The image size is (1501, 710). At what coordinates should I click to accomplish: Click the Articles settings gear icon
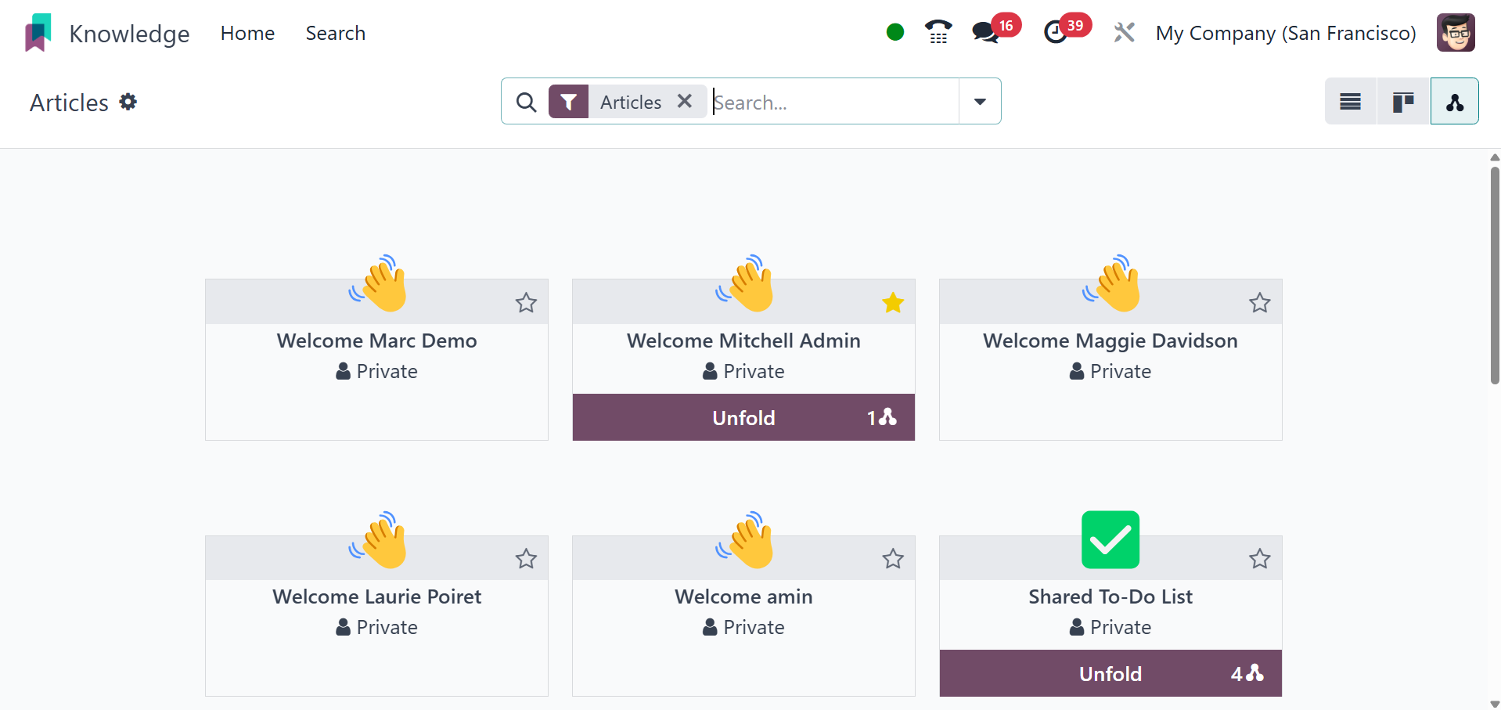point(128,102)
